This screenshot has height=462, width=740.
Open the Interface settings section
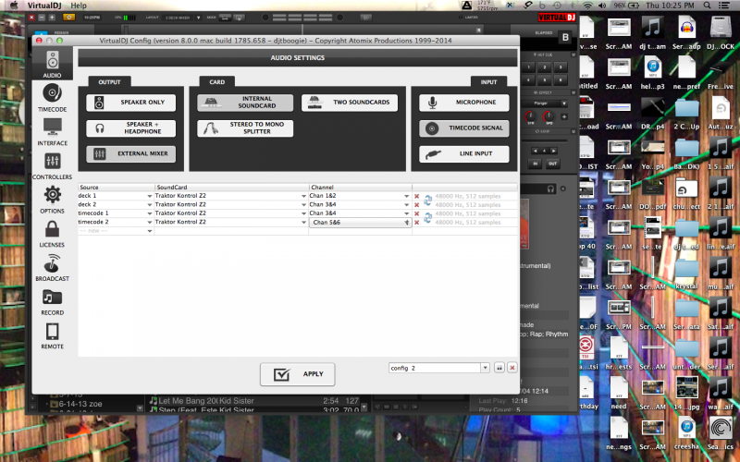(x=52, y=131)
